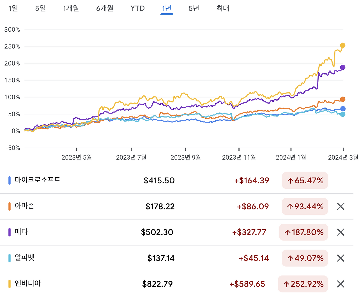This screenshot has height=299, width=359.
Task: Click the blue 마이크로소프트 color marker
Action: point(10,180)
